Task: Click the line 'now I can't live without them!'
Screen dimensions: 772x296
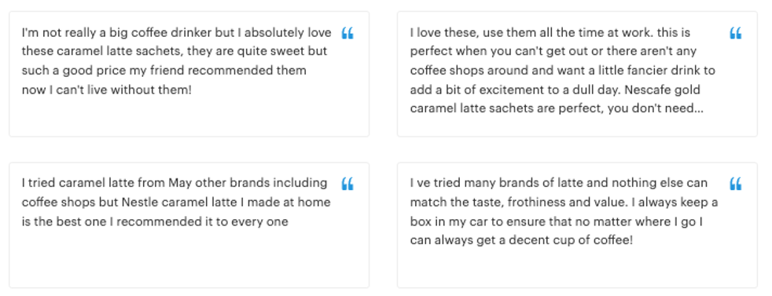Action: 106,90
